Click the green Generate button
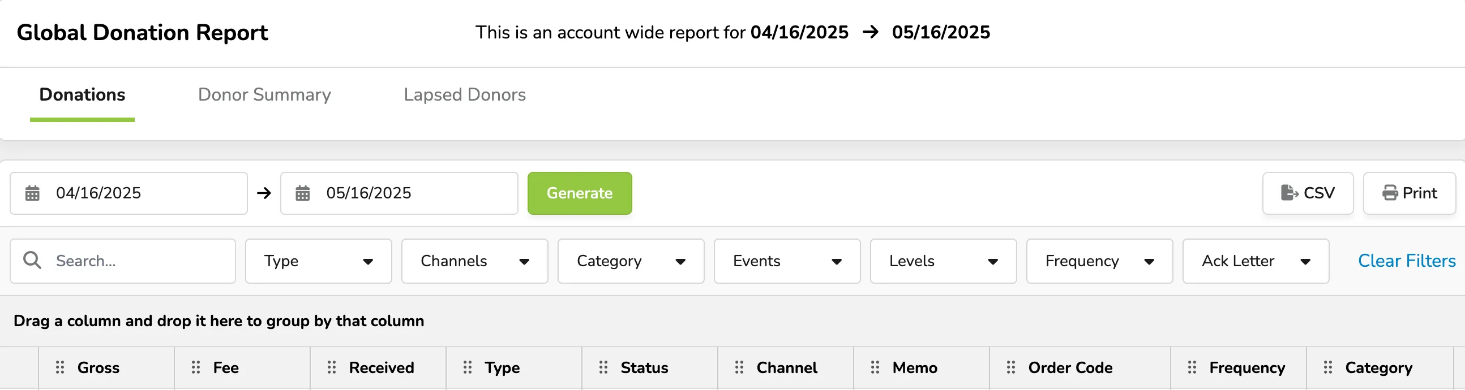The height and width of the screenshot is (390, 1465). 580,193
